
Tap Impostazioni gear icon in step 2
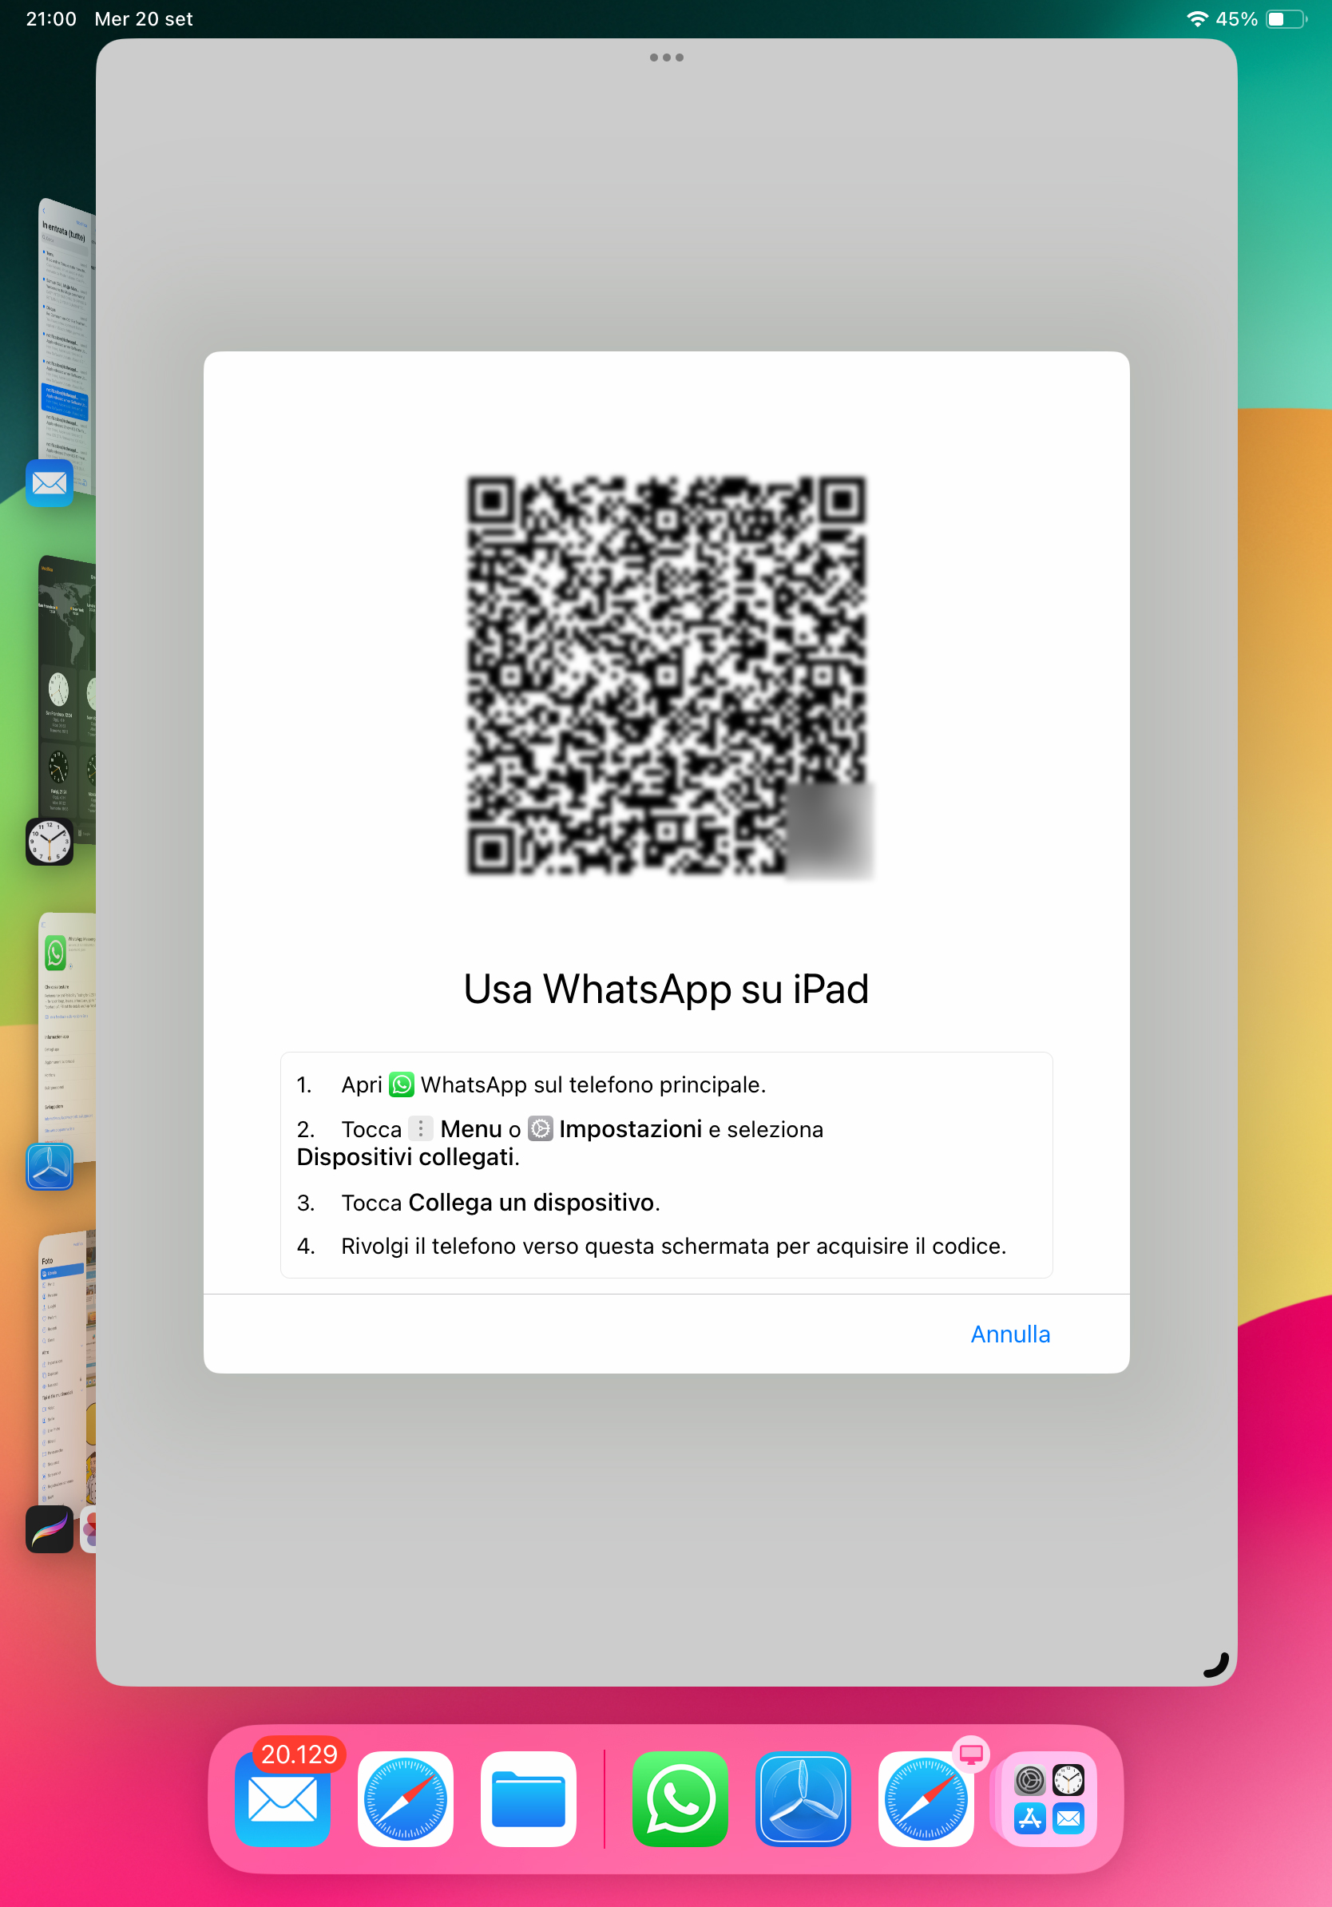pyautogui.click(x=540, y=1128)
